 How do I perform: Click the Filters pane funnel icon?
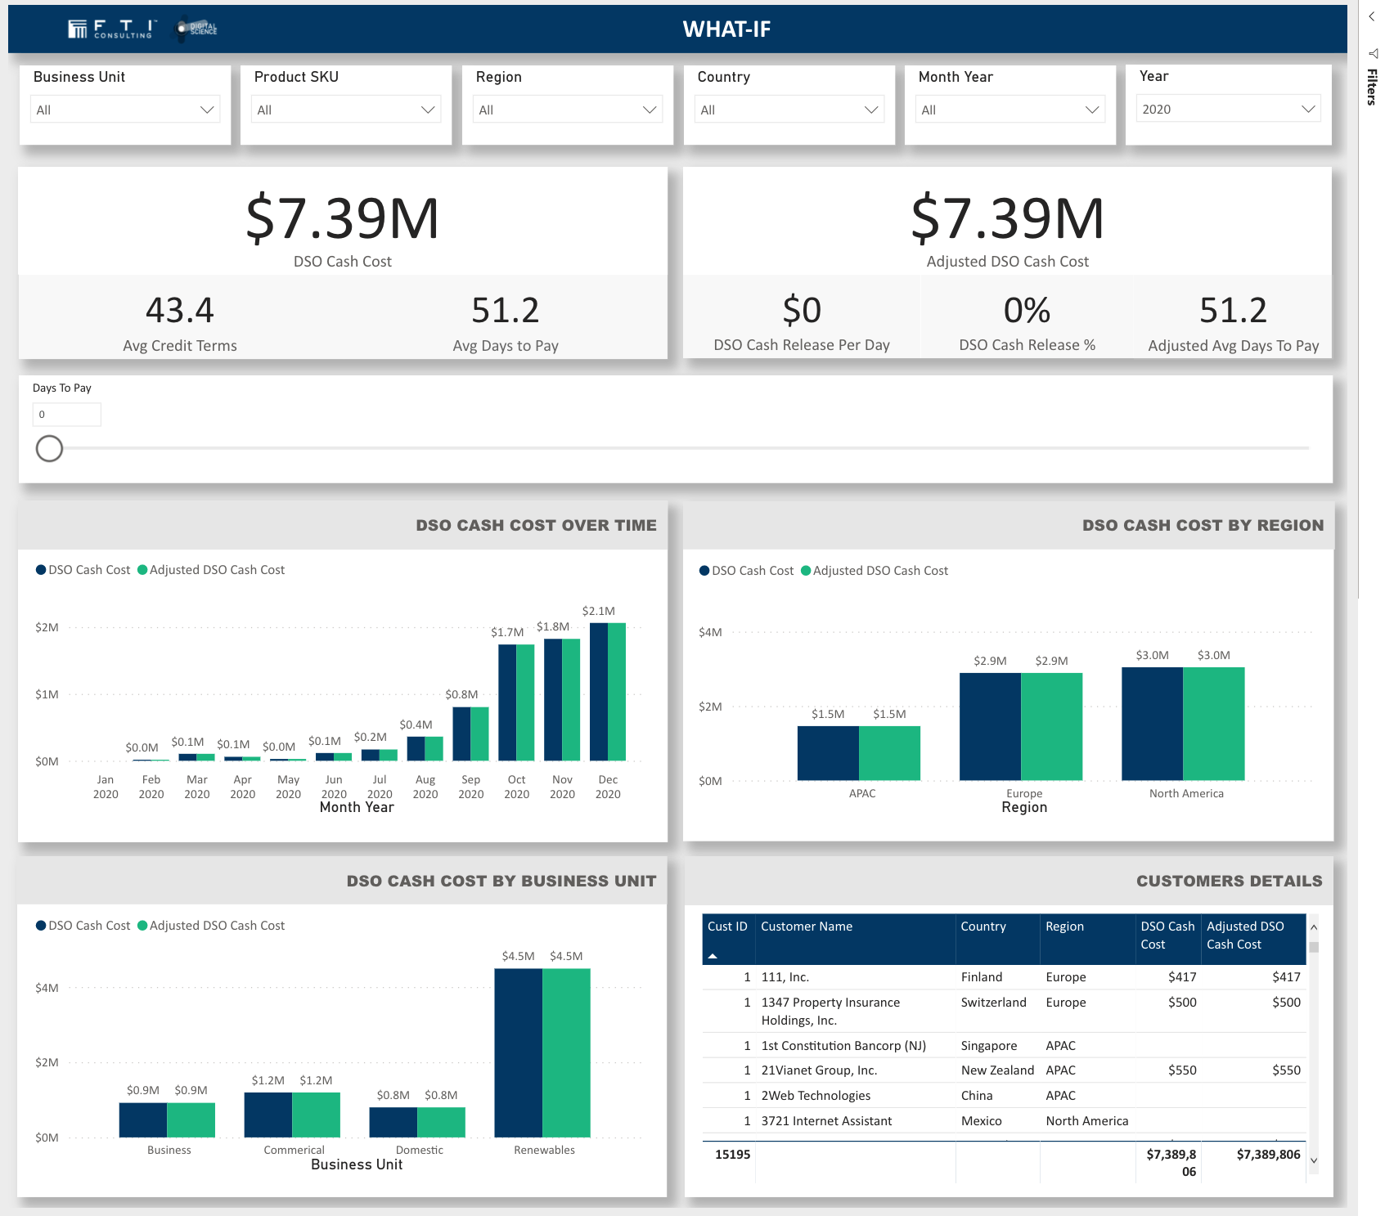coord(1373,53)
